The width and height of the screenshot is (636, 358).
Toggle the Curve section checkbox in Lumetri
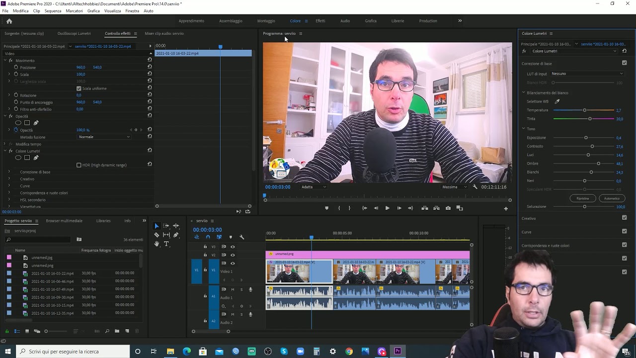click(x=624, y=231)
